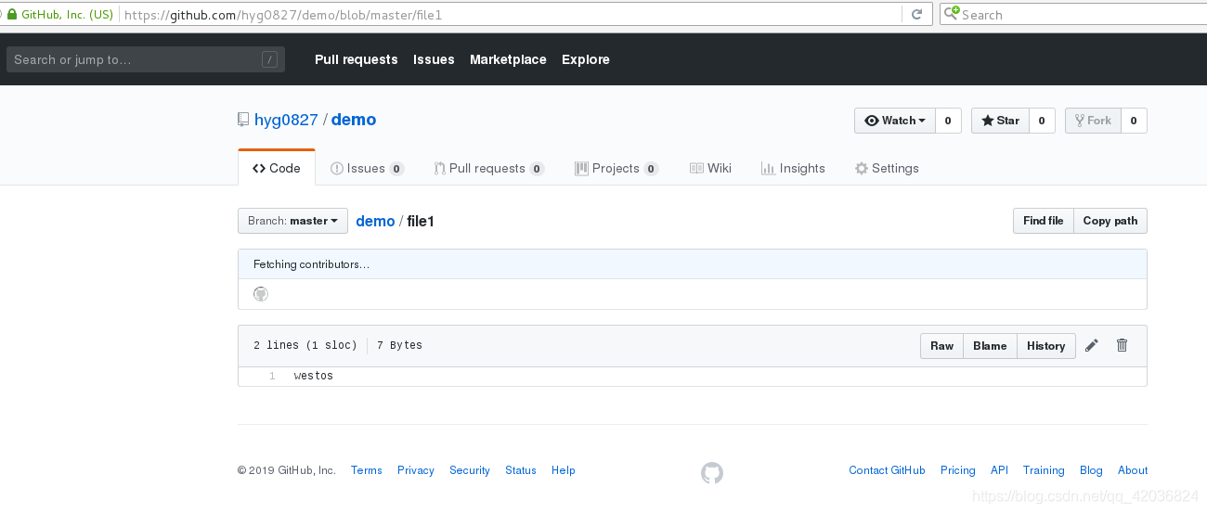This screenshot has height=513, width=1207.
Task: Open the Contact GitHub footer link
Action: pos(887,470)
